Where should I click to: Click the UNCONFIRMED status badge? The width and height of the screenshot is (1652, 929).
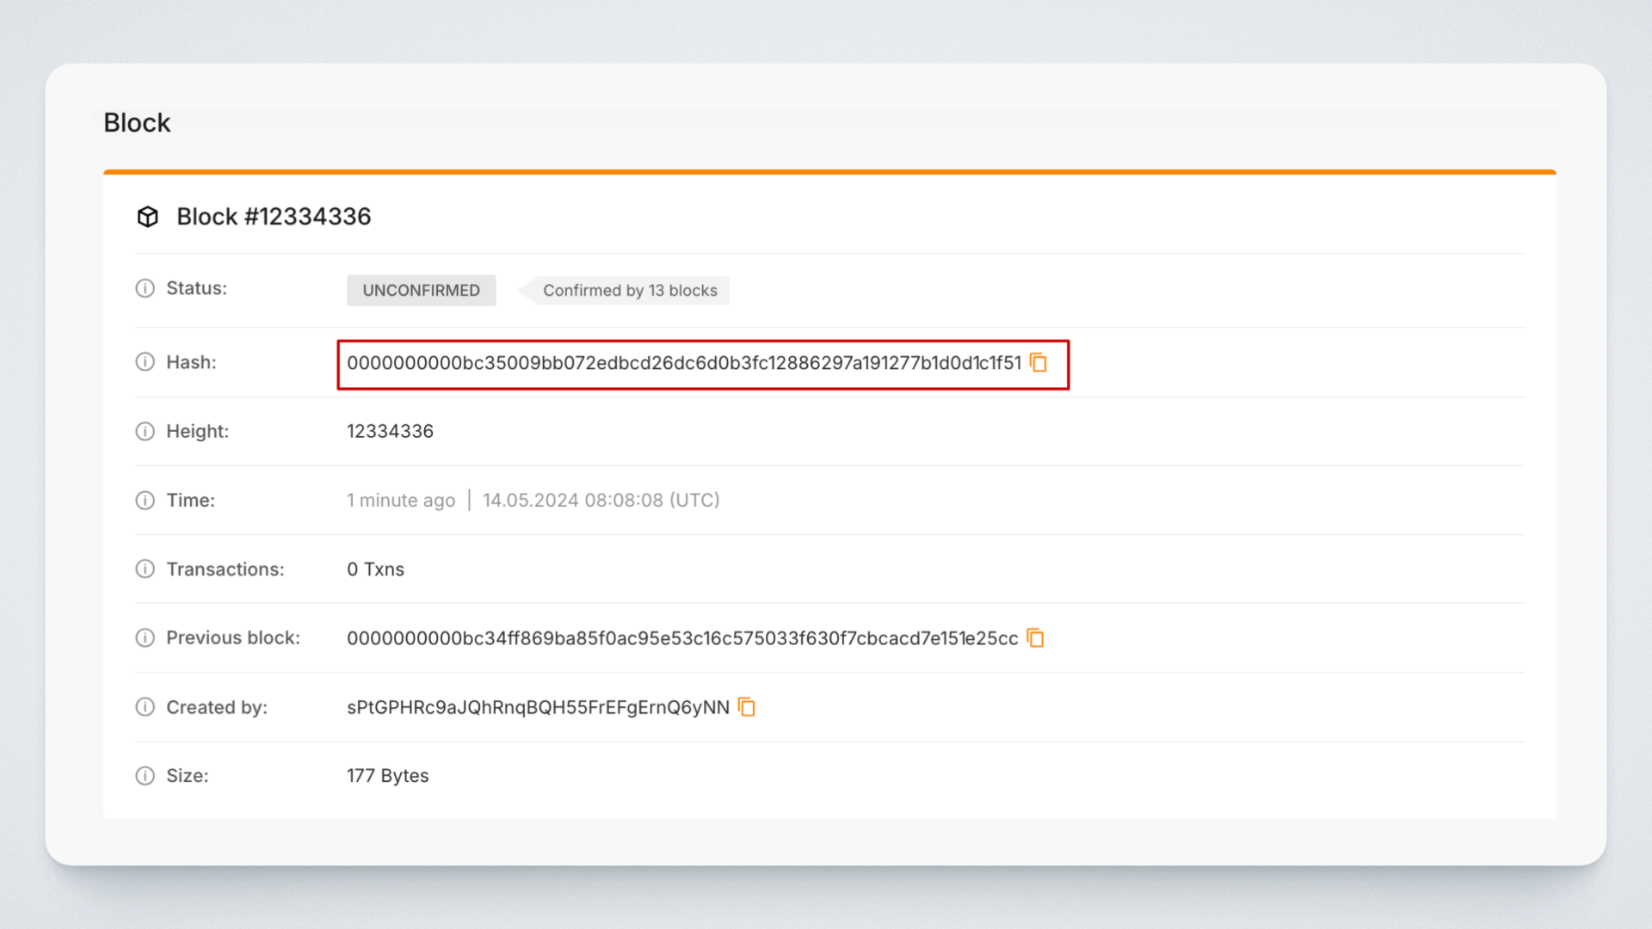click(x=421, y=291)
